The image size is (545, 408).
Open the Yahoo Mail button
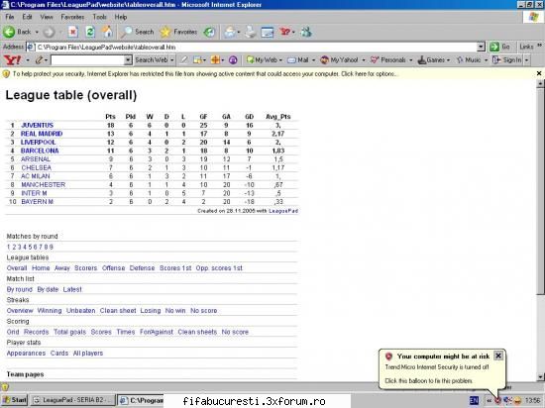298,60
